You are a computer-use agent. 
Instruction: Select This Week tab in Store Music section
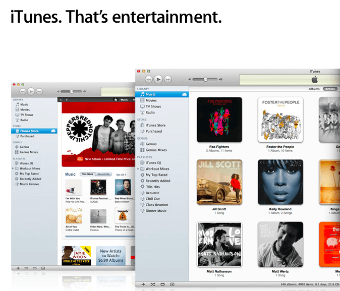(x=88, y=174)
